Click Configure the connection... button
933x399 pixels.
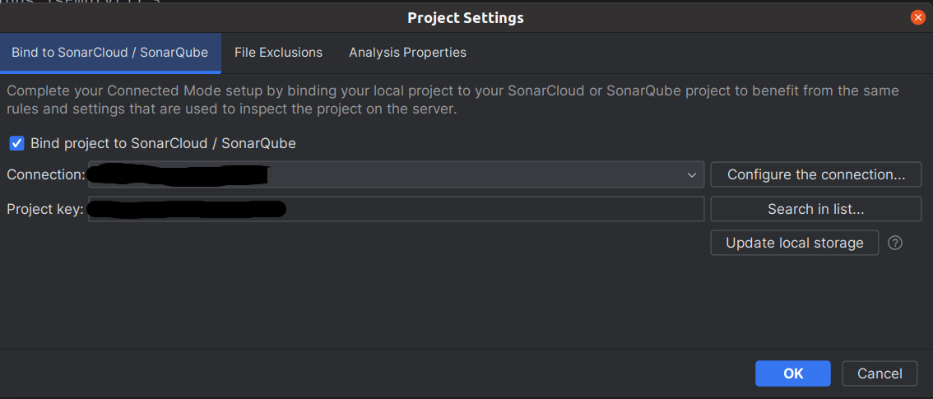[816, 175]
